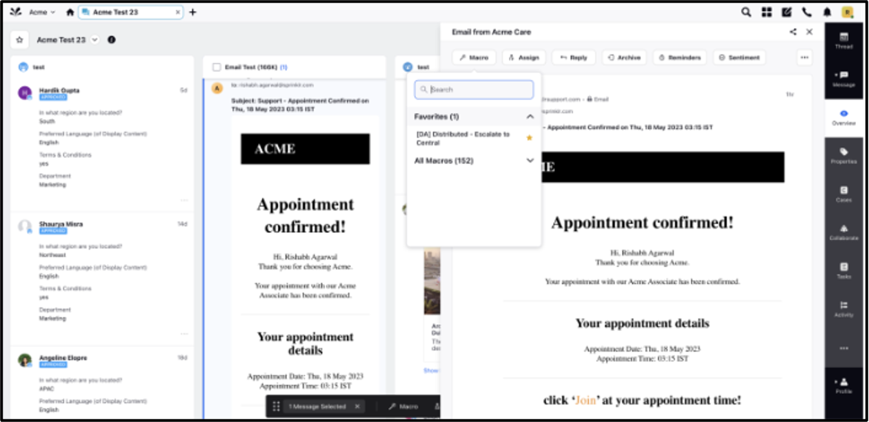This screenshot has width=869, height=422.
Task: Focus the macro Search field
Action: tap(474, 90)
